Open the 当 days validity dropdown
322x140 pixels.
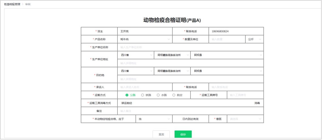pos(154,119)
